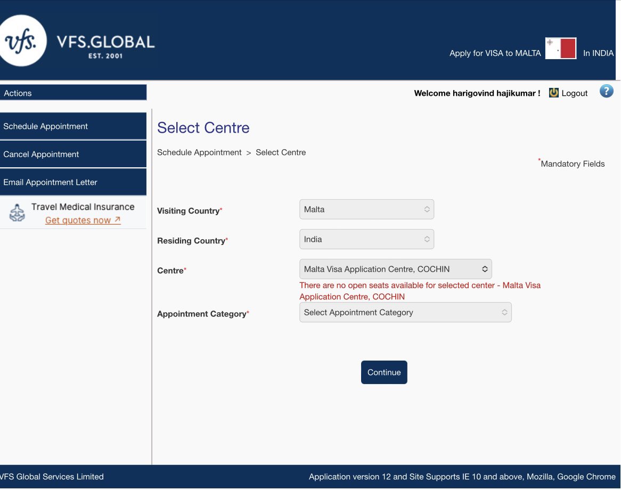Open Cancel Appointment menu item

[x=73, y=154]
